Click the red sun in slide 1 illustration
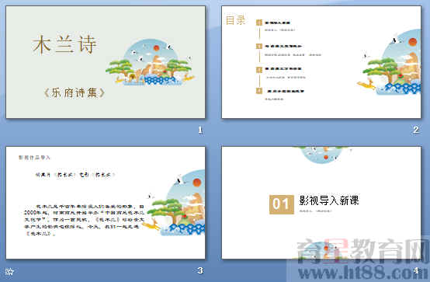The height and width of the screenshot is (282, 430). (x=156, y=48)
